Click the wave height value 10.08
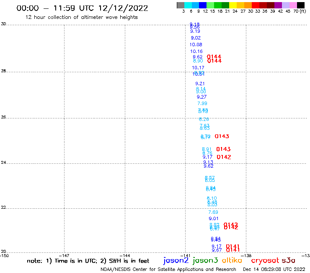The height and width of the screenshot is (273, 310). pyautogui.click(x=196, y=45)
